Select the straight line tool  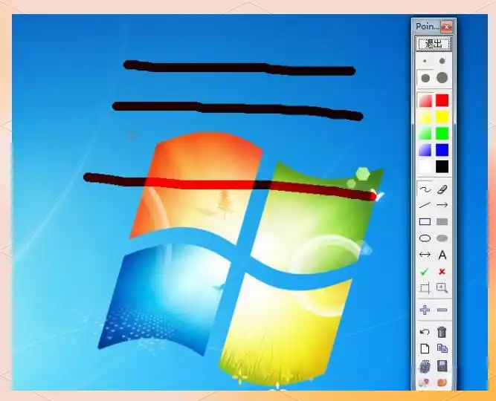coord(425,206)
